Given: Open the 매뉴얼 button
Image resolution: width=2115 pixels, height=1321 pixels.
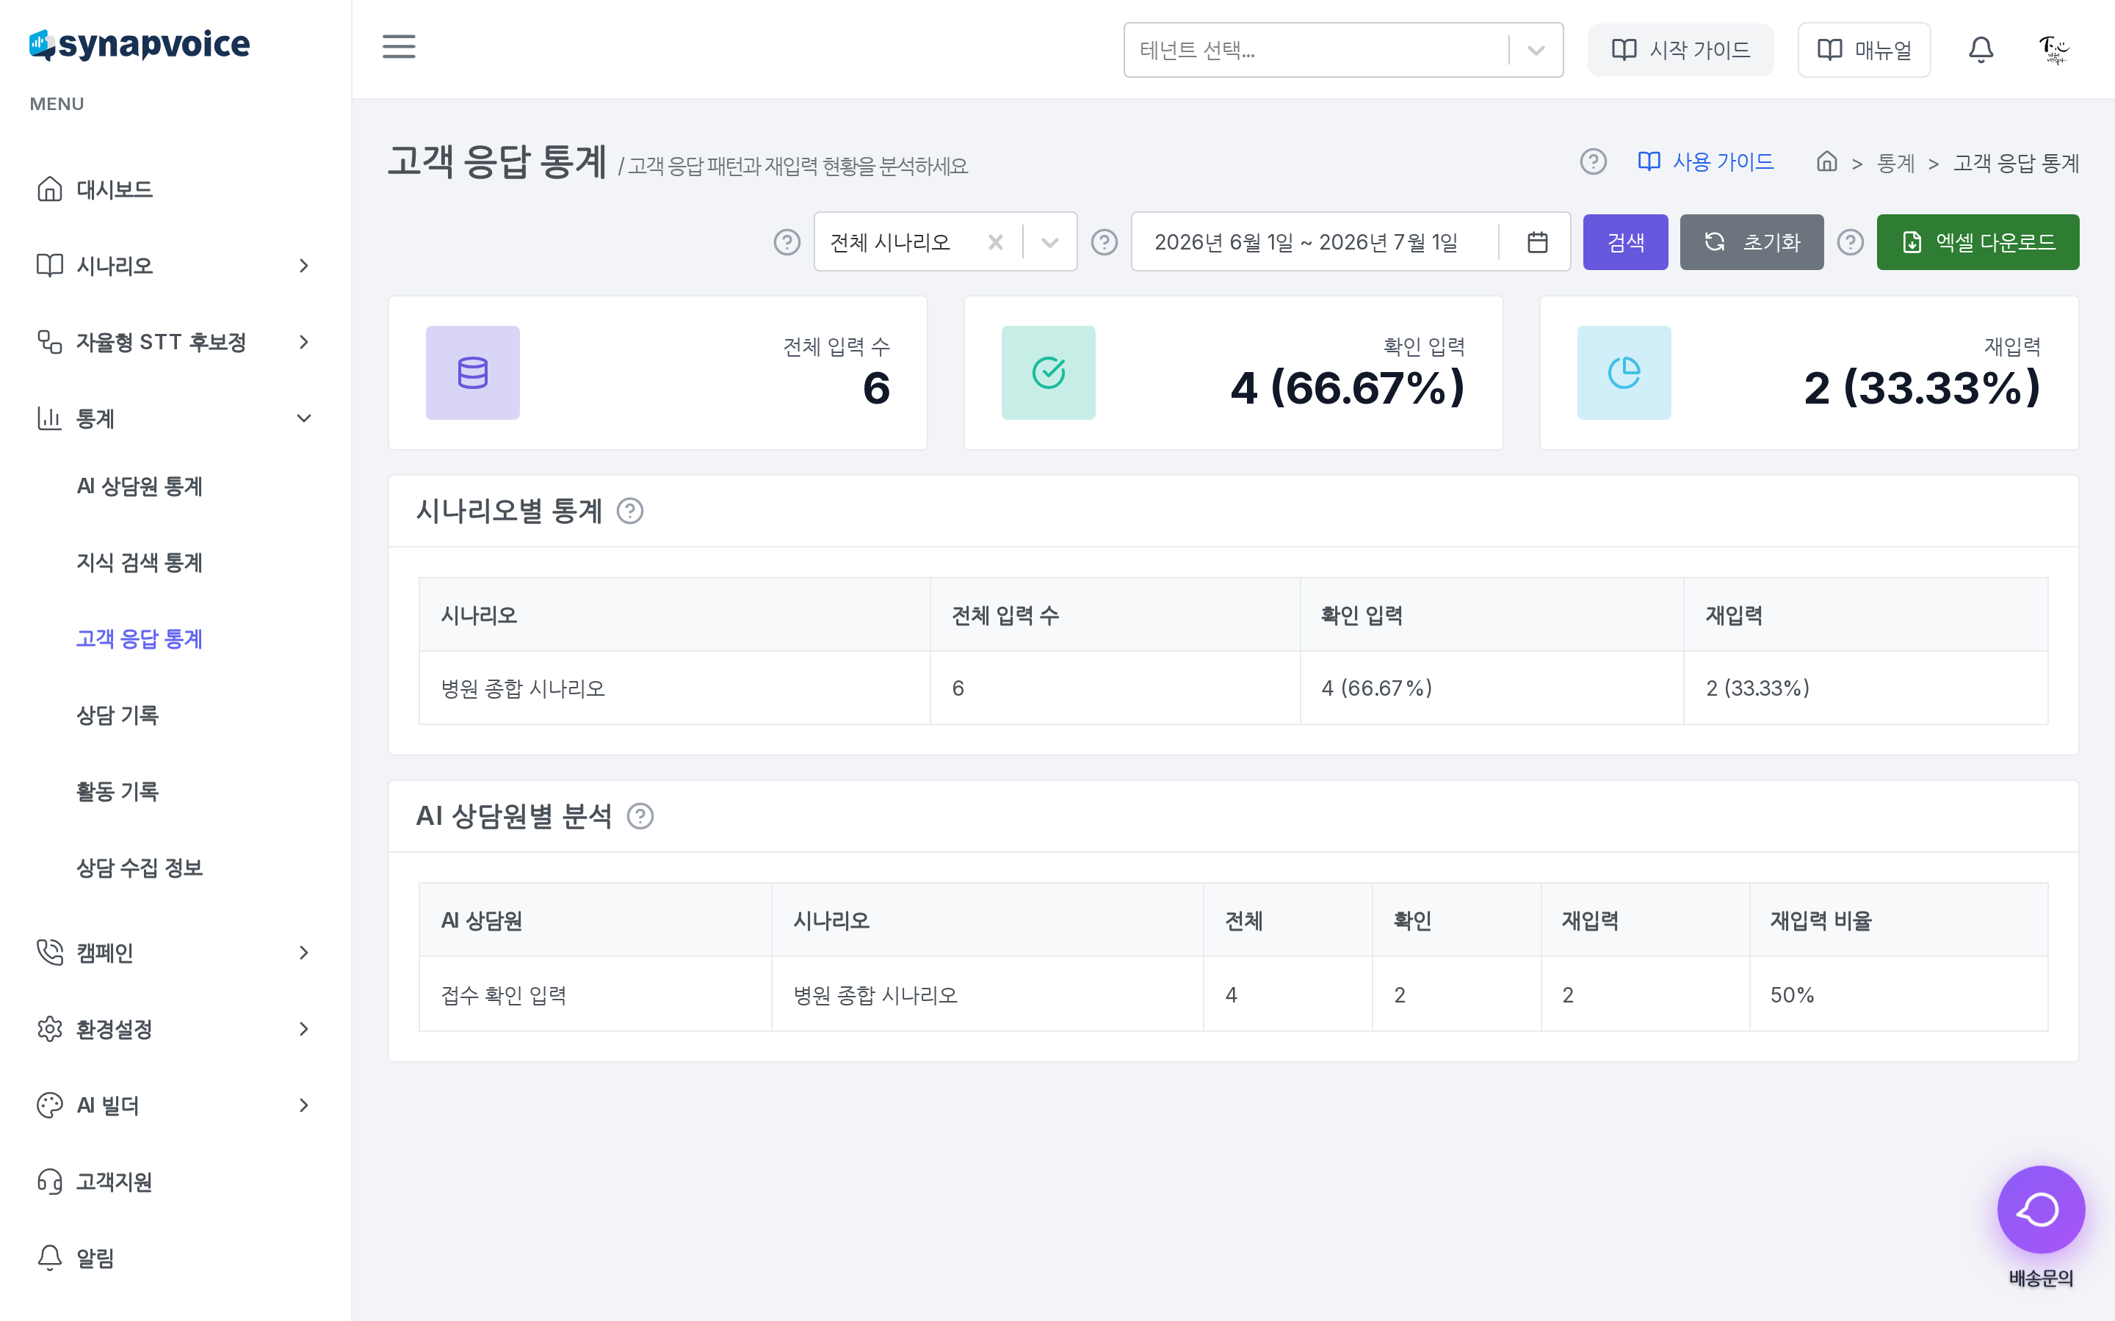Looking at the screenshot, I should 1863,50.
